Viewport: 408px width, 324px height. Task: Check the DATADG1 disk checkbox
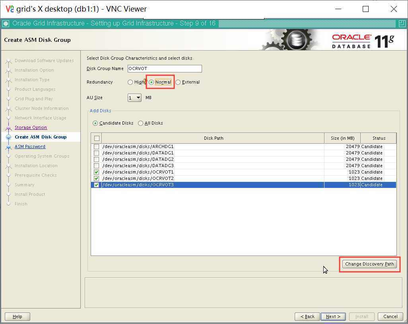[97, 153]
